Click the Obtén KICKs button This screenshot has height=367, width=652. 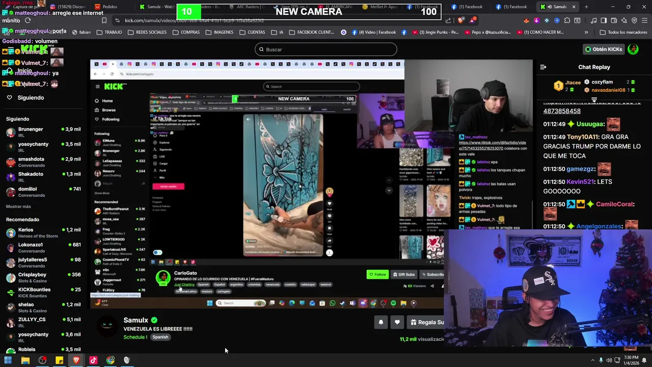tap(604, 49)
